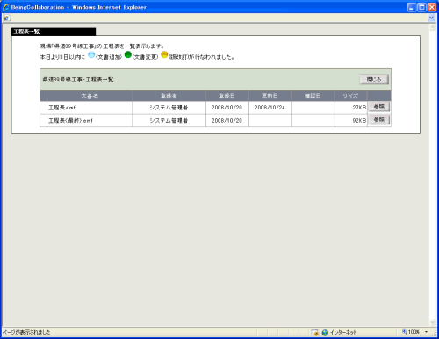This screenshot has width=439, height=339.
Task: Click the blue document-added status icon
Action: (x=91, y=54)
